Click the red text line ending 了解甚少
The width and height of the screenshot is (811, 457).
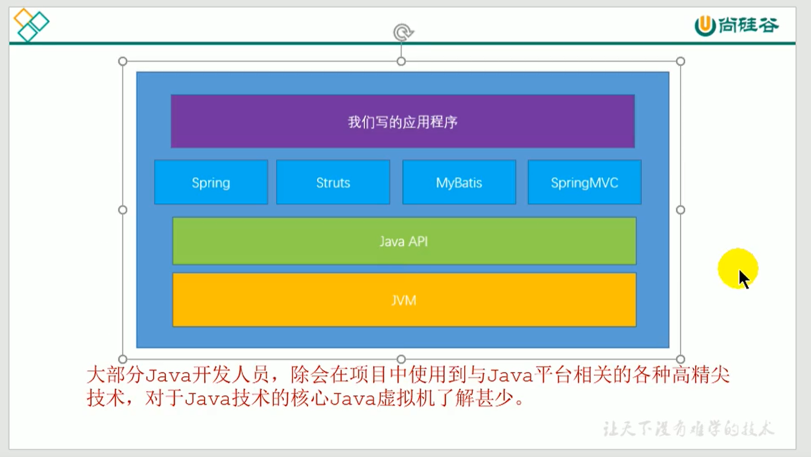307,398
